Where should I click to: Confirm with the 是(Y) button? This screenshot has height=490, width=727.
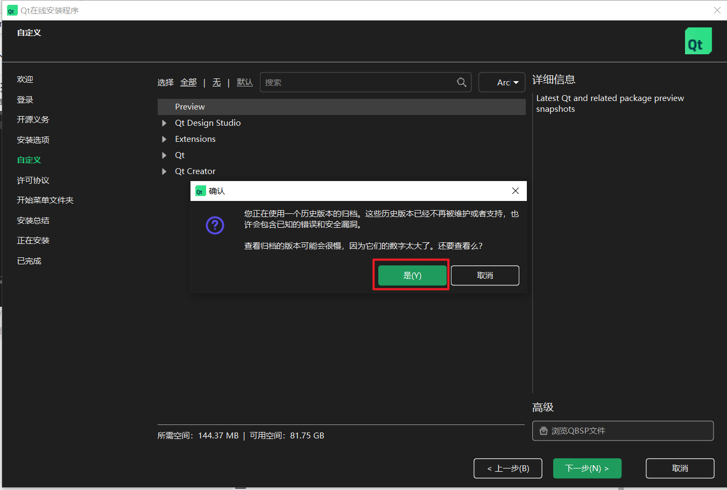pos(412,275)
